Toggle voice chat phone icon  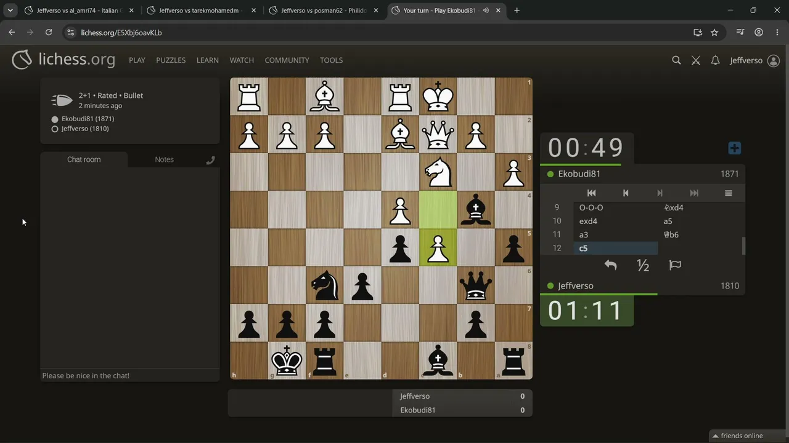click(x=210, y=160)
